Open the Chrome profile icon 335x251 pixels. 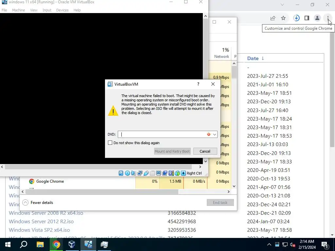tap(317, 18)
